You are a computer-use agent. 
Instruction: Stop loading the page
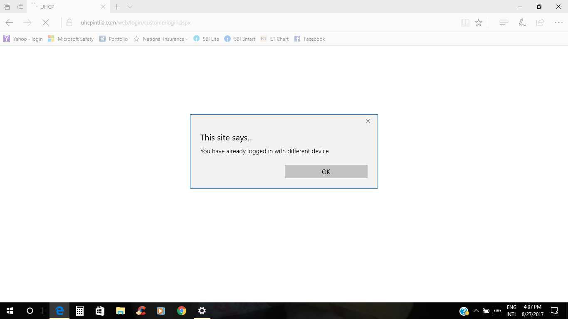coord(46,22)
